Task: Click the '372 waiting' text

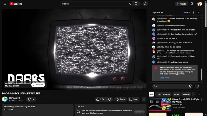Action: (9, 107)
